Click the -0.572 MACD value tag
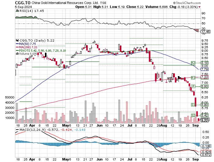Viewport: 214px width, 162px height. [x=206, y=155]
